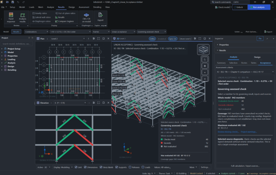The height and width of the screenshot is (175, 276).
Task: Open Elevation view display settings icon
Action: (94, 103)
